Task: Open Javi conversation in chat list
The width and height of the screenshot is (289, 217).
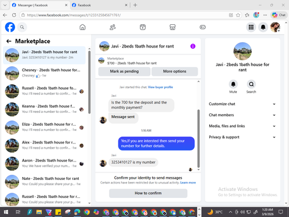Action: pyautogui.click(x=45, y=55)
